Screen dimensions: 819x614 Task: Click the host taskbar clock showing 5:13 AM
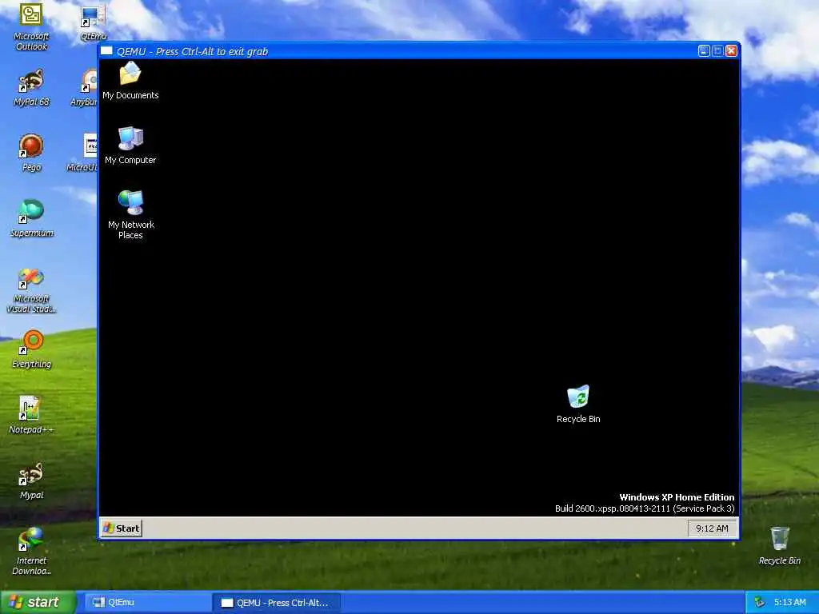(789, 603)
